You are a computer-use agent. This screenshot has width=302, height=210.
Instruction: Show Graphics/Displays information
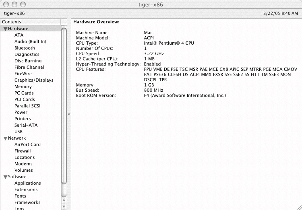[34, 80]
